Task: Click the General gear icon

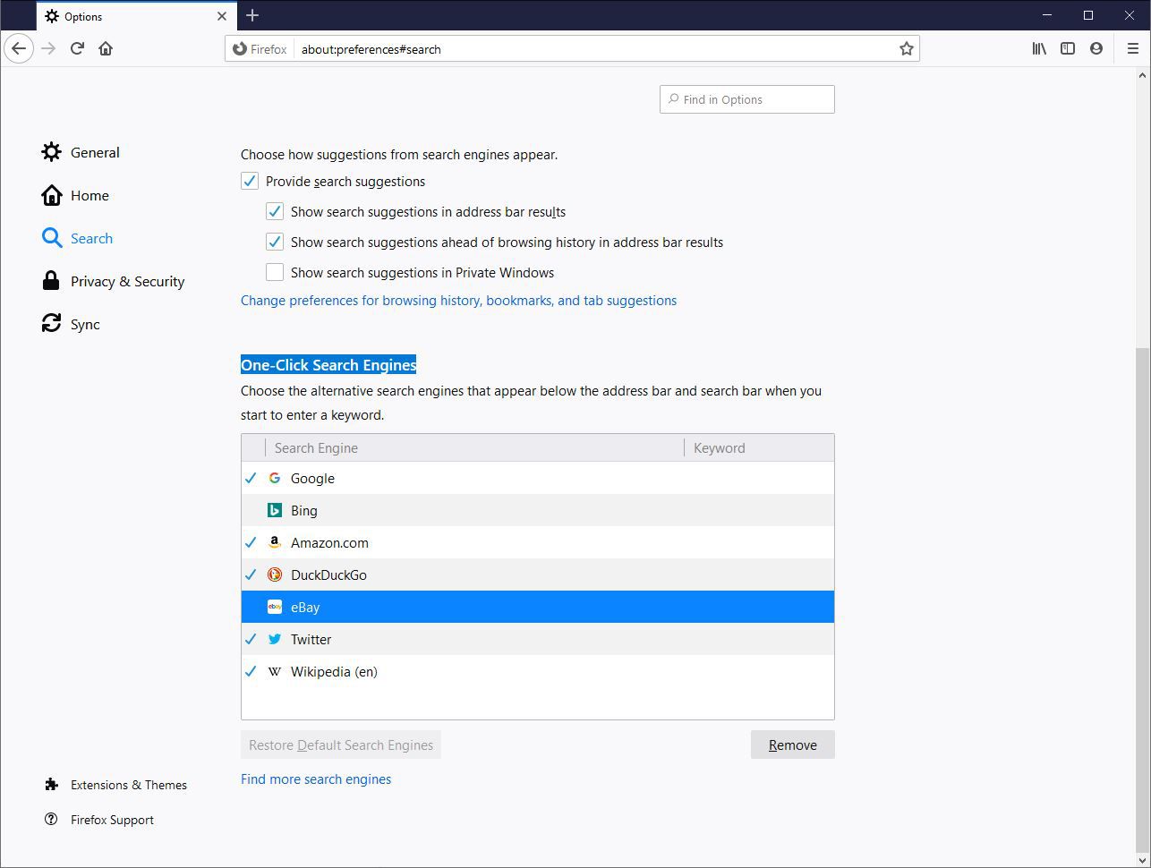Action: tap(52, 152)
